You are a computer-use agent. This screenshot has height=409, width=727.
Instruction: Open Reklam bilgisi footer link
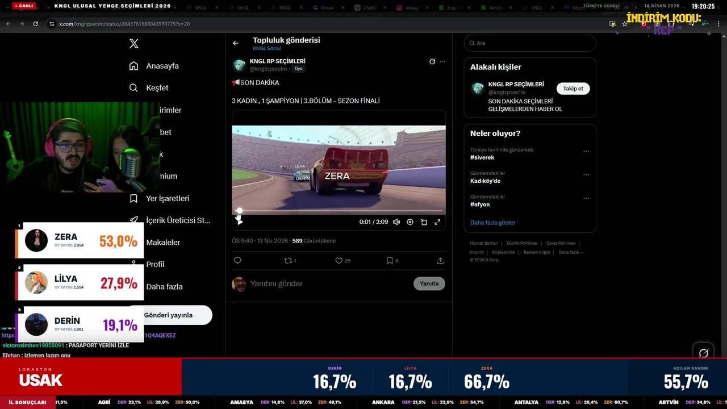(x=537, y=252)
